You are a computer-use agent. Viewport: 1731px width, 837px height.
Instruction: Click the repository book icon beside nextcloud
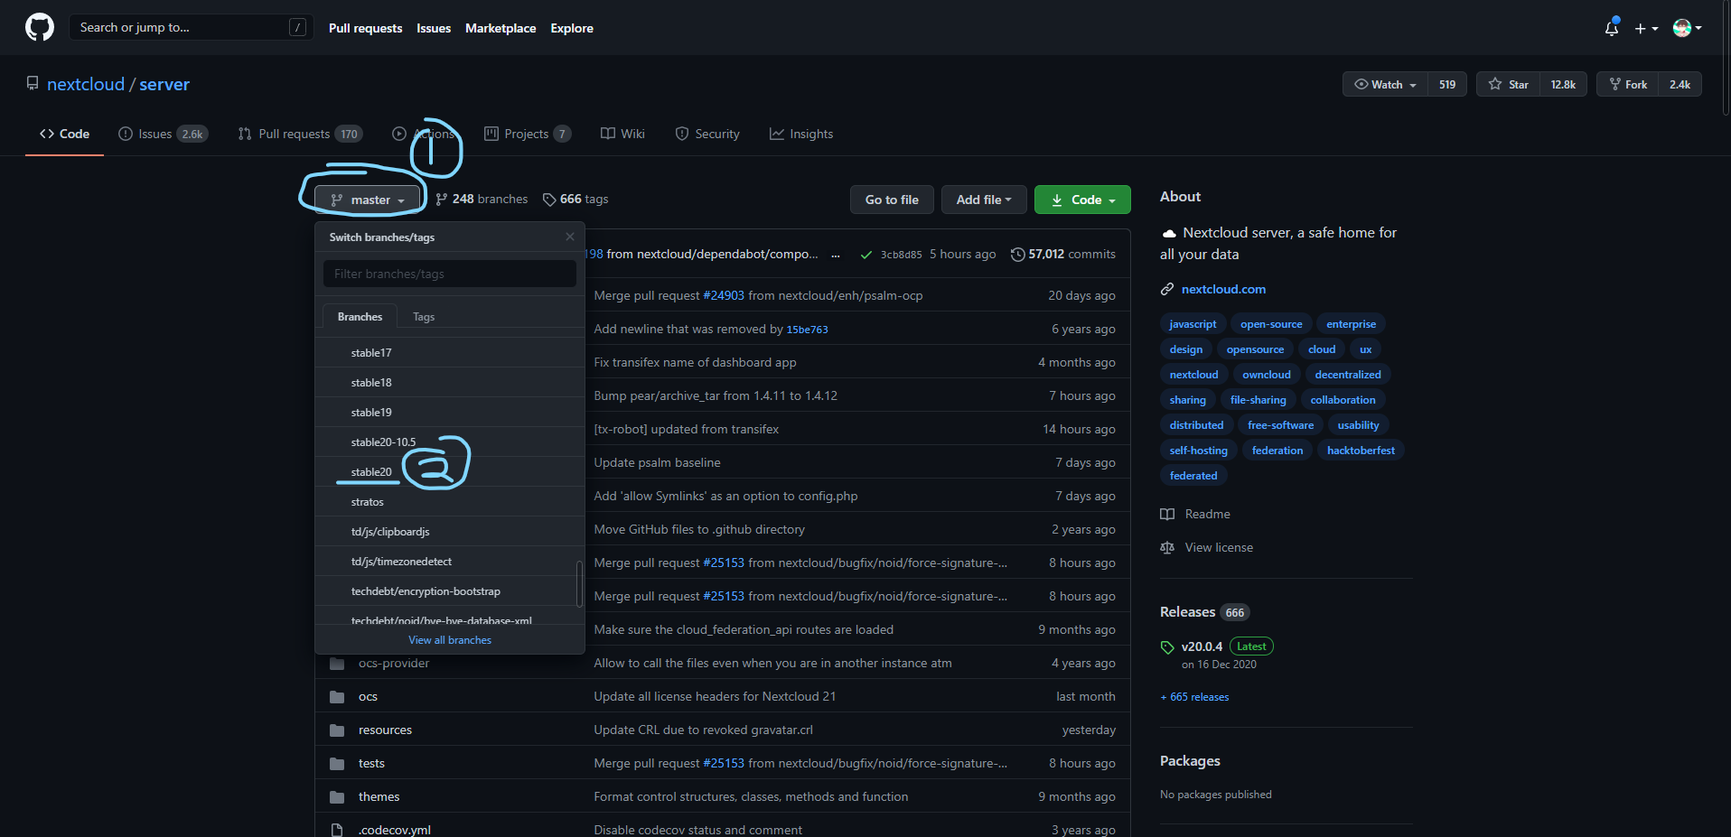point(33,83)
